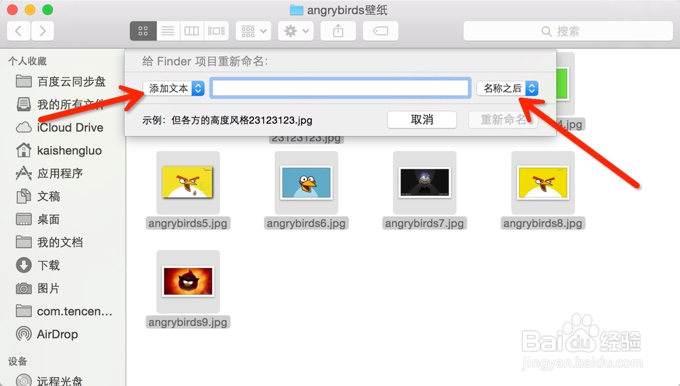
Task: Click the yellow minimize window button
Action: coord(30,10)
